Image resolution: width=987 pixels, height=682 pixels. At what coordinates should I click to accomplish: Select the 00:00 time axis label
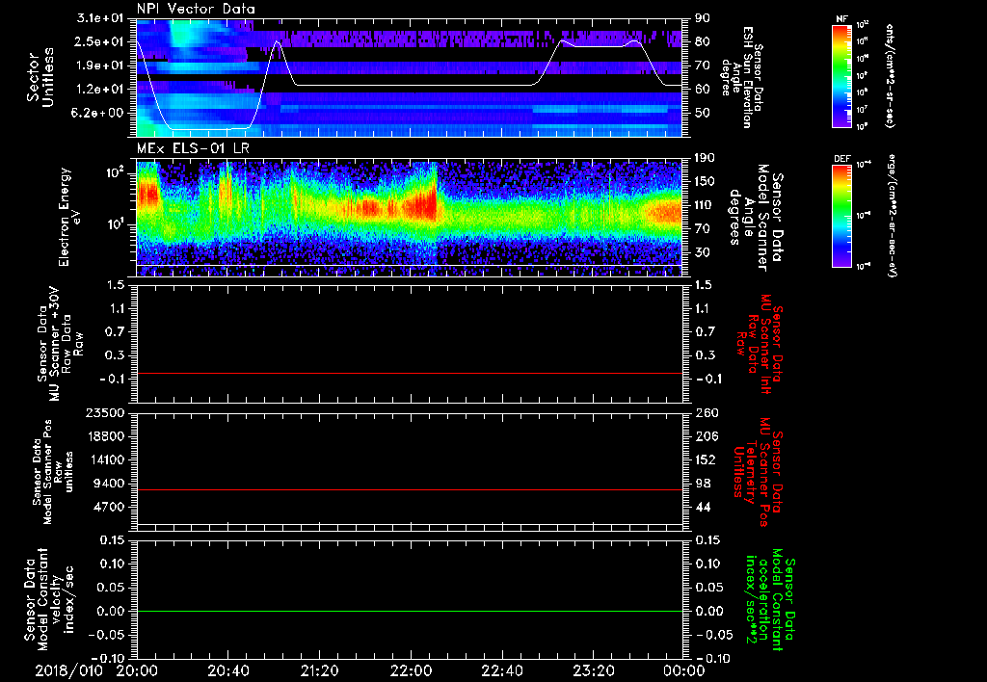[x=683, y=669]
